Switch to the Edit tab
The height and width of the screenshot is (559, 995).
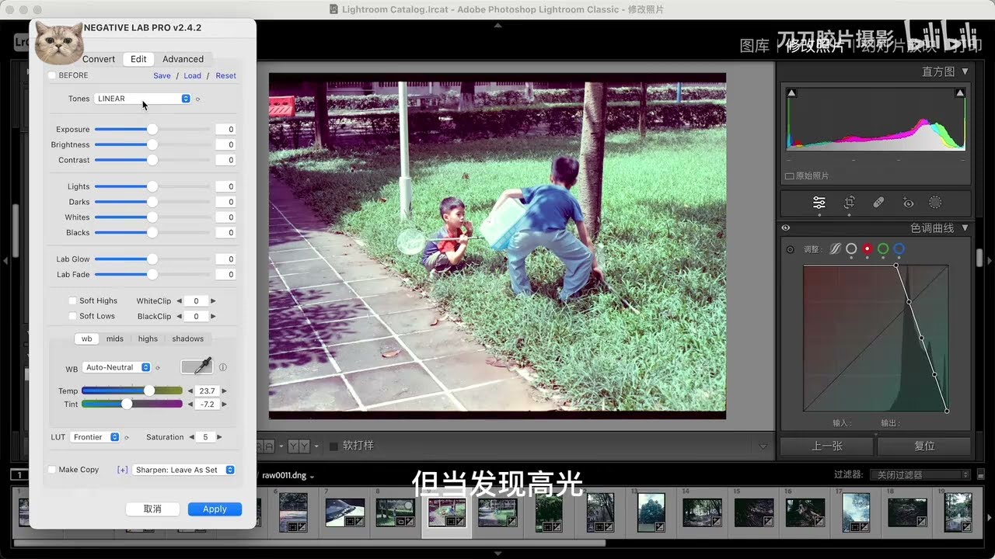(138, 59)
